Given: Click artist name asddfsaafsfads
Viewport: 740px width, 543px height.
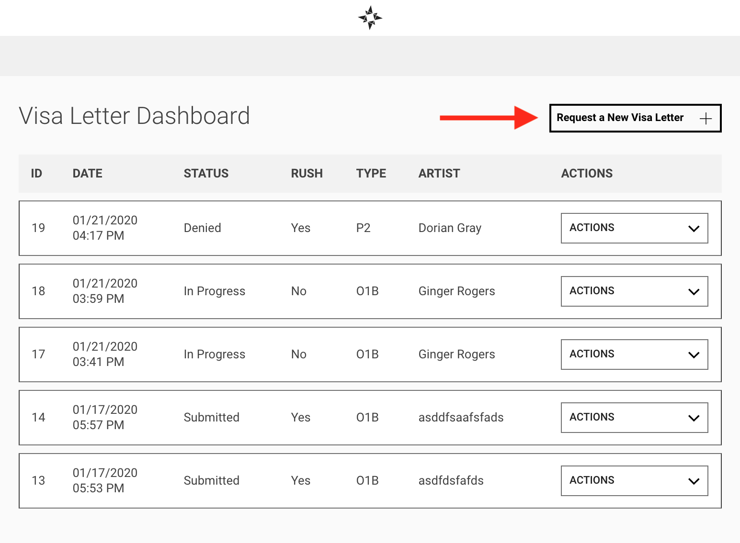Looking at the screenshot, I should click(x=461, y=417).
